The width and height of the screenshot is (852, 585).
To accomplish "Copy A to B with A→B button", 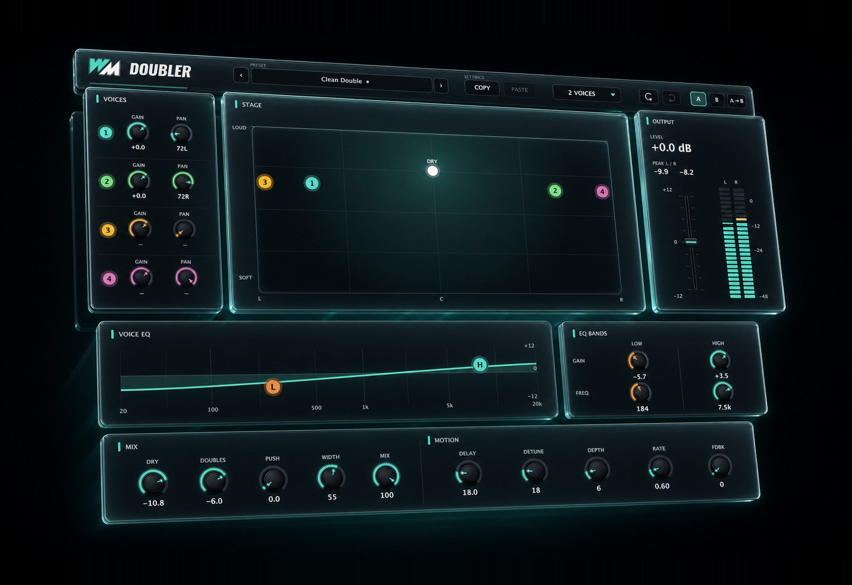I will [736, 101].
